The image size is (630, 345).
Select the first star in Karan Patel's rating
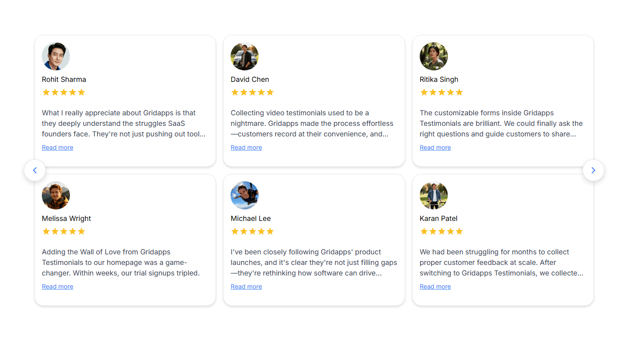(x=424, y=231)
